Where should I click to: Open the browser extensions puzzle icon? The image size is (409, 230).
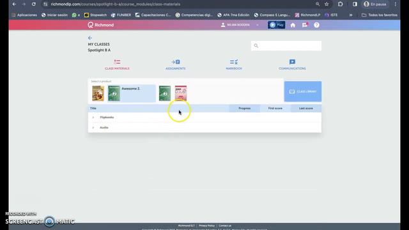340,4
